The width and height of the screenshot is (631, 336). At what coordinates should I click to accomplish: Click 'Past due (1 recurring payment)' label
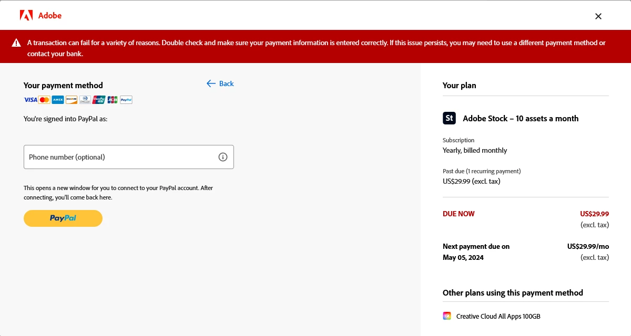click(482, 171)
